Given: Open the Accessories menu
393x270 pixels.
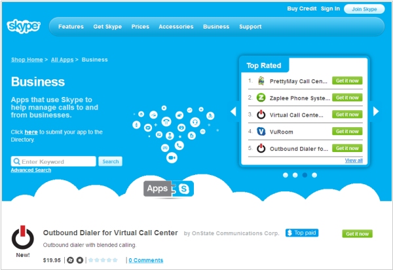Looking at the screenshot, I should point(176,27).
